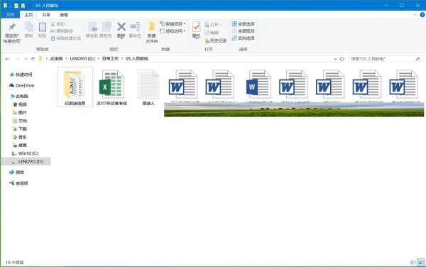Switch to details view in the status bar

(413, 262)
